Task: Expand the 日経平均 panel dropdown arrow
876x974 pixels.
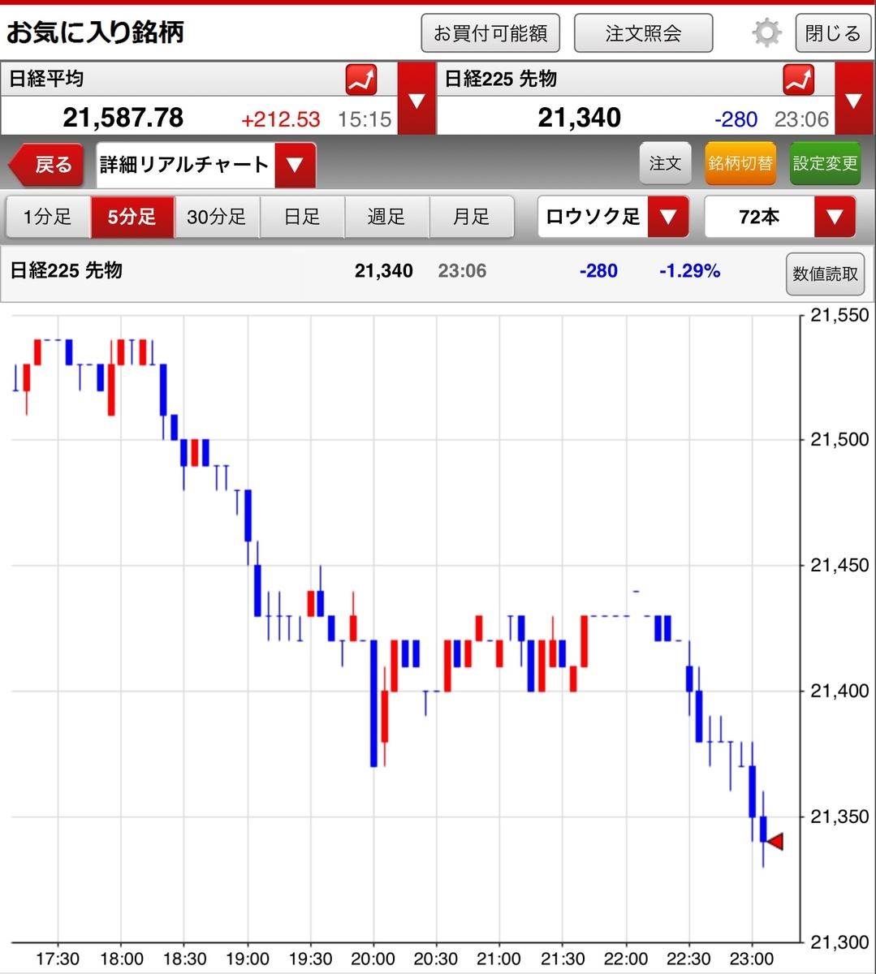Action: click(416, 99)
